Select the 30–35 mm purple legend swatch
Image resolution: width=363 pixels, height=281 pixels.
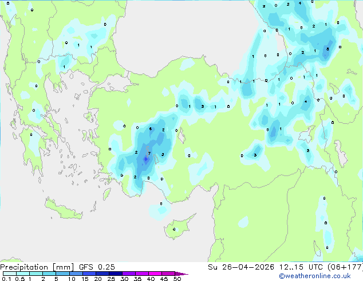[129, 274]
